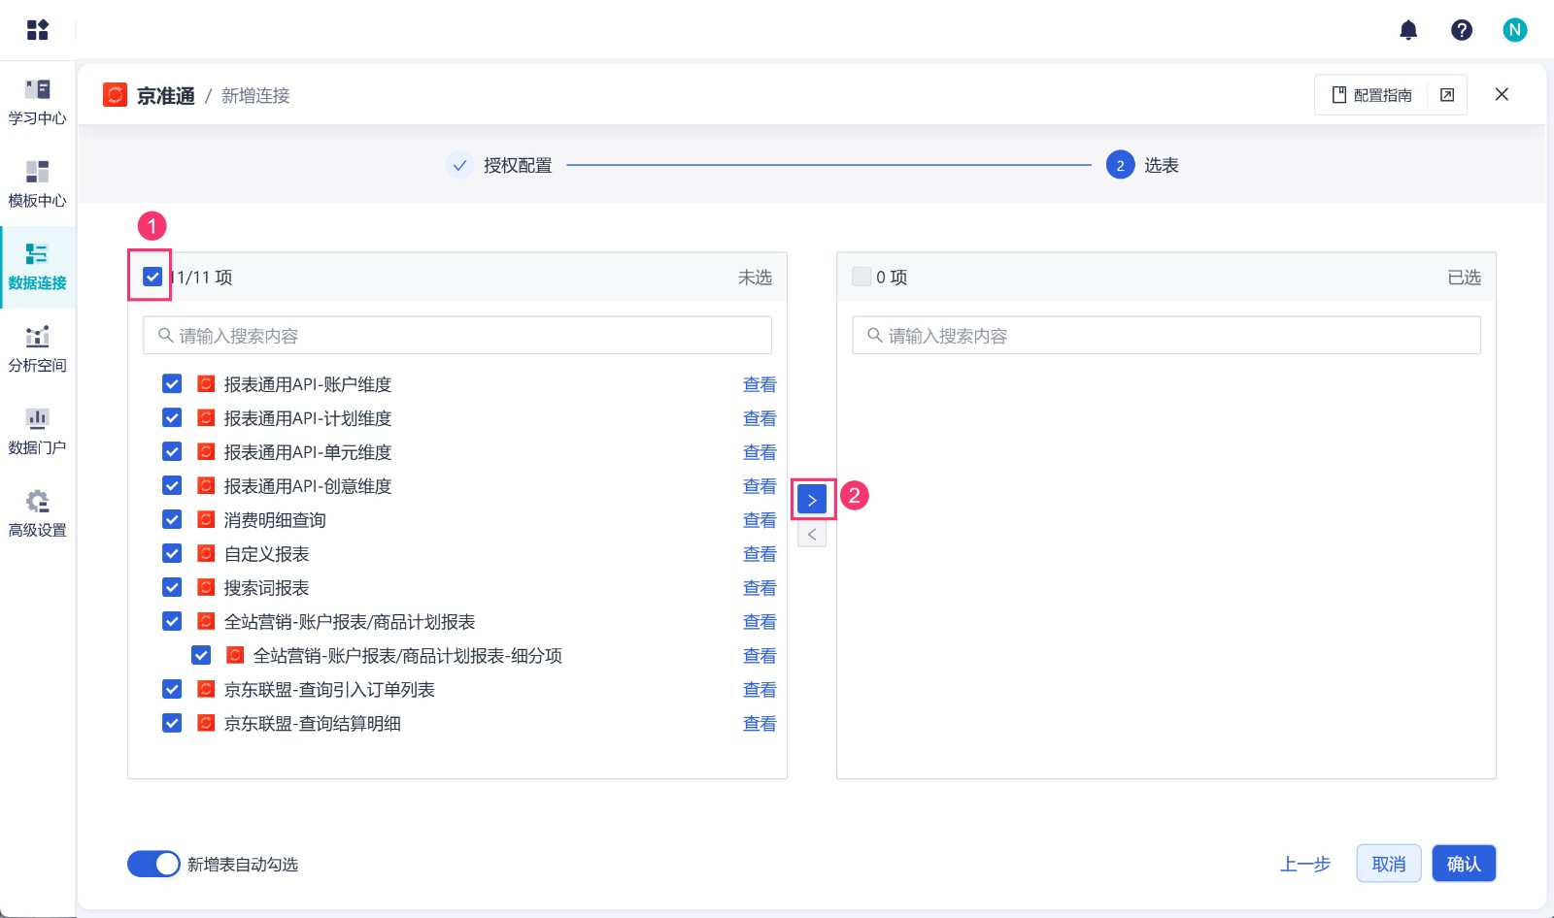Open 高级设置 in sidebar

37,515
